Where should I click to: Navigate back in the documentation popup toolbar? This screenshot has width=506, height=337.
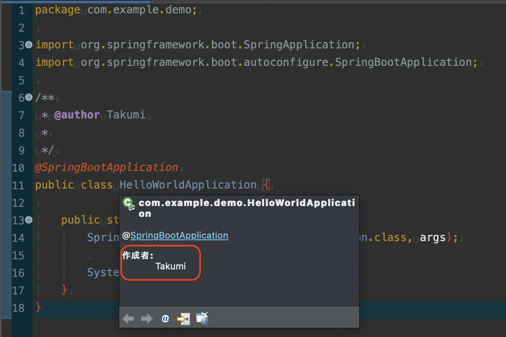tap(128, 318)
